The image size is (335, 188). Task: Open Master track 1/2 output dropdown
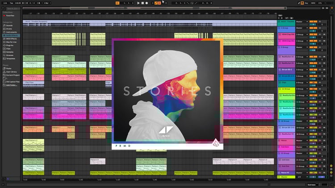pyautogui.click(x=302, y=177)
